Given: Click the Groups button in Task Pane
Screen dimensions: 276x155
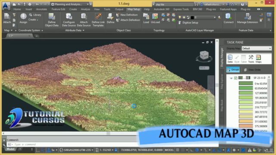Looking at the screenshot, I should coord(233,70).
